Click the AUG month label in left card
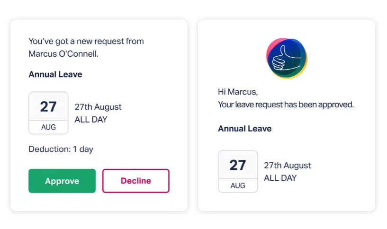 pos(48,127)
